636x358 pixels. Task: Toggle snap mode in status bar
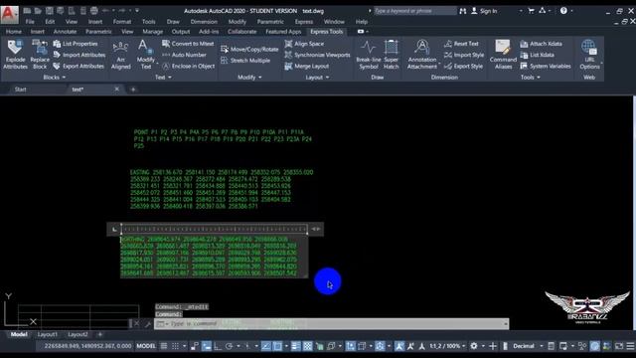pos(175,346)
